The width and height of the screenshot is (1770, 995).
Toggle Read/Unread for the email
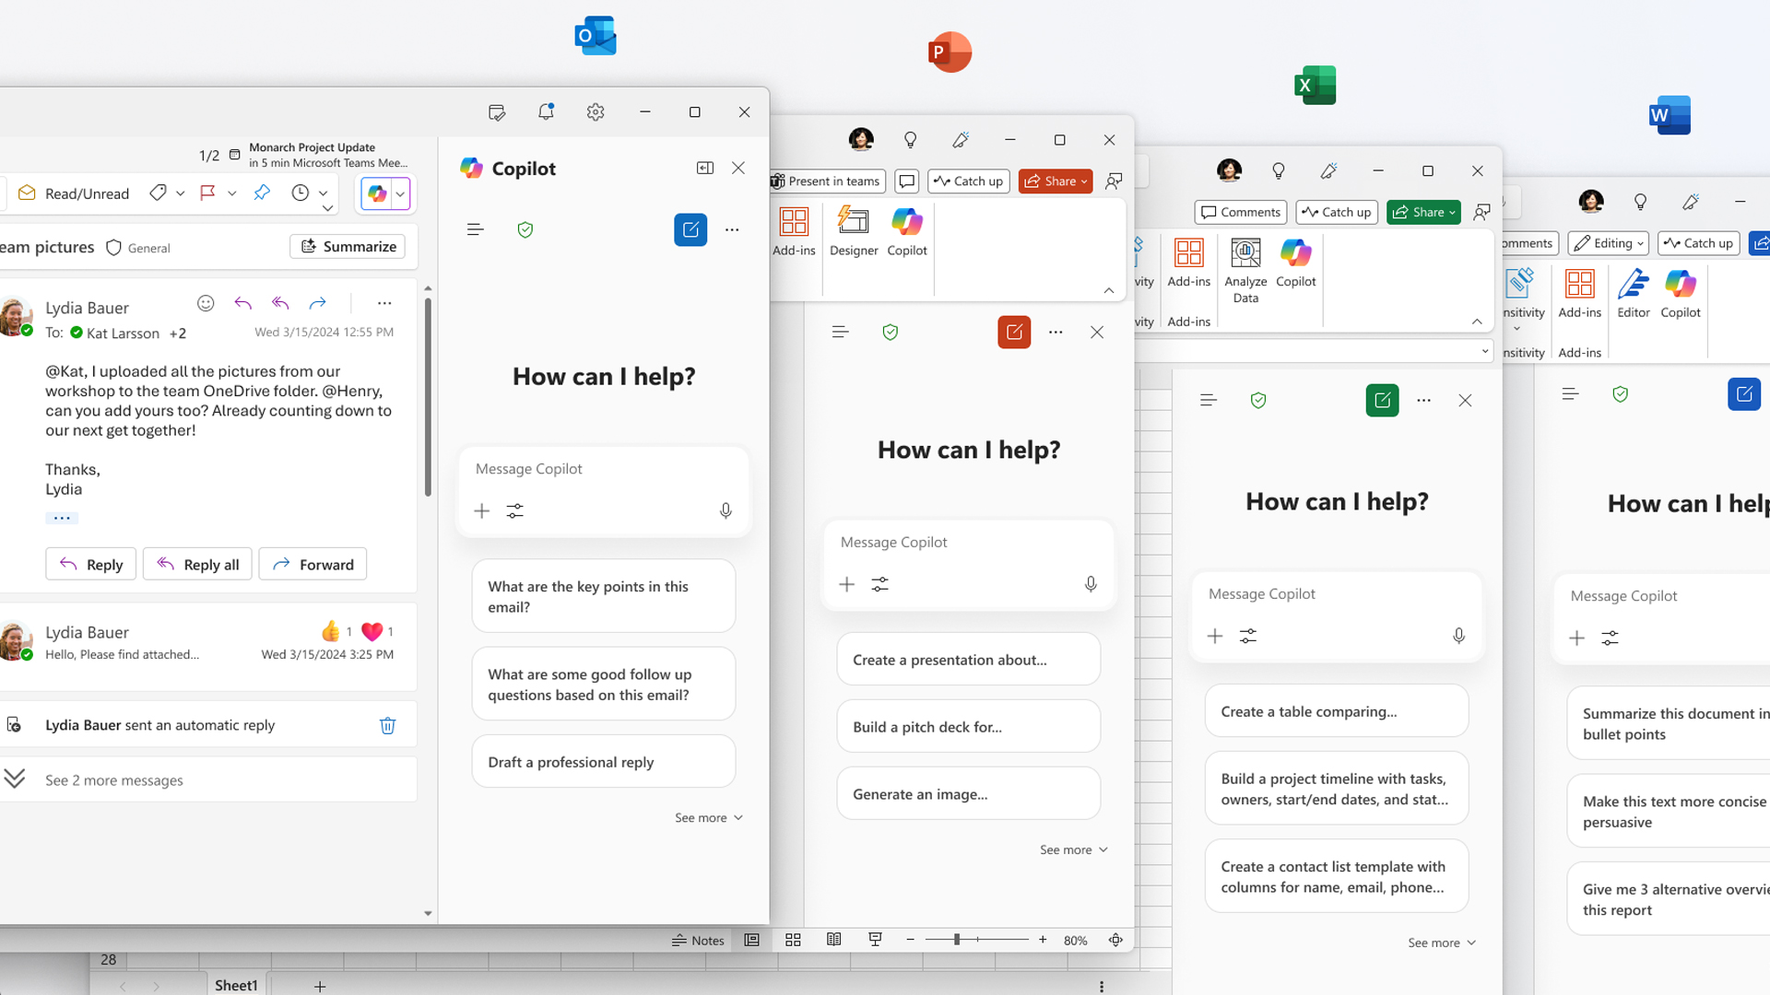coord(74,193)
